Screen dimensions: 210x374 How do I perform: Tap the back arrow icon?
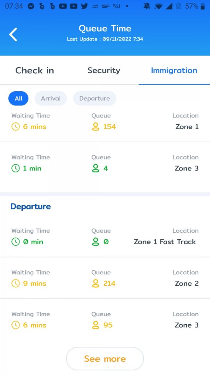pos(13,34)
